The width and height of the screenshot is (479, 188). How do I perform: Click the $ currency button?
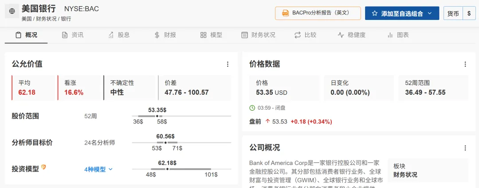point(469,13)
